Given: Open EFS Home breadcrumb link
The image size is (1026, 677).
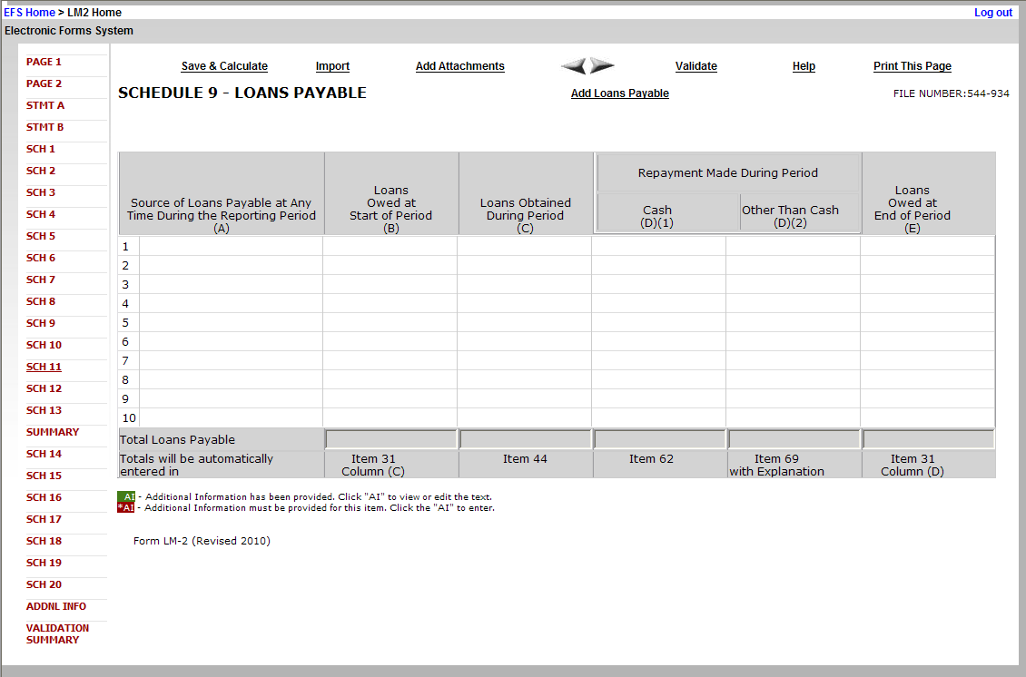Looking at the screenshot, I should (x=29, y=13).
